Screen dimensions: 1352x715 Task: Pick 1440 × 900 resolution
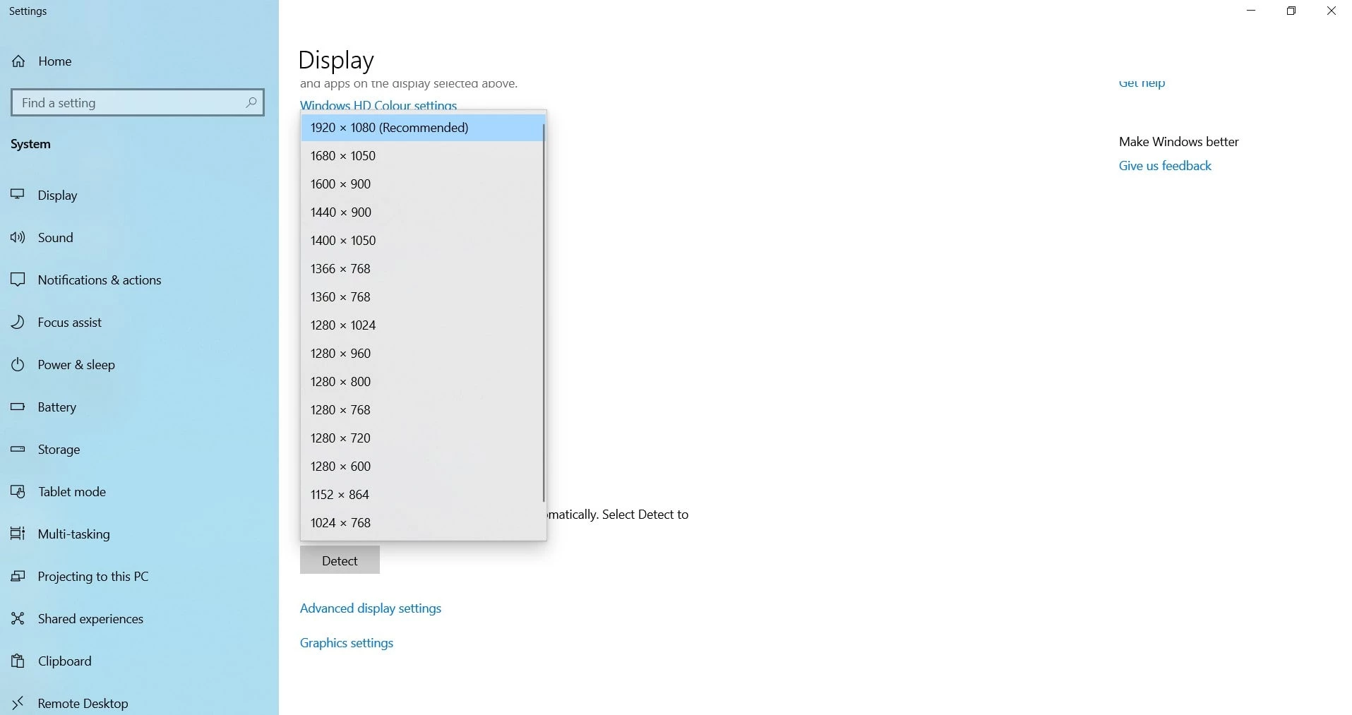click(421, 212)
